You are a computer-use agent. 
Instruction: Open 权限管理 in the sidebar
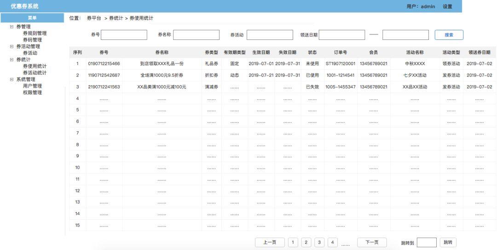(32, 93)
